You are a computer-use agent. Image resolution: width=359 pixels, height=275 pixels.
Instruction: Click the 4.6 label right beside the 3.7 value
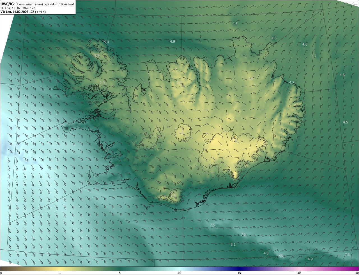pos(305,44)
